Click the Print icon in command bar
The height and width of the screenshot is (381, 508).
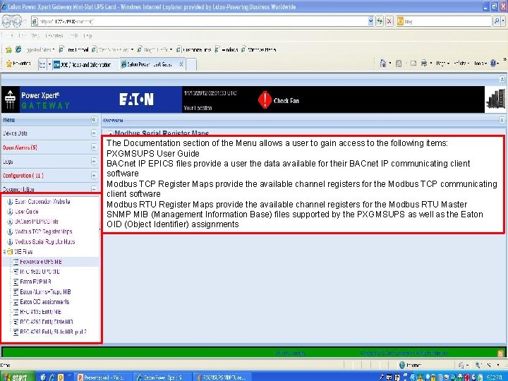coord(423,64)
